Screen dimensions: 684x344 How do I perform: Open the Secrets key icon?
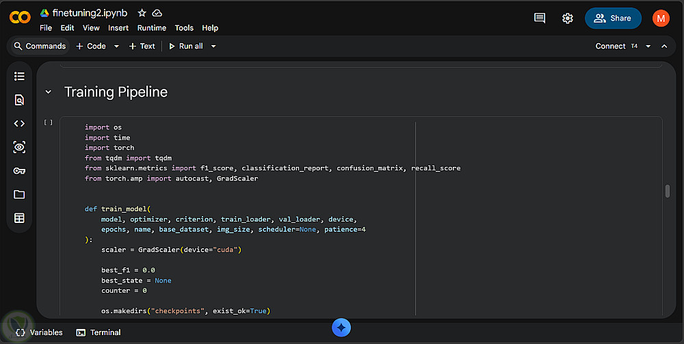coord(19,170)
